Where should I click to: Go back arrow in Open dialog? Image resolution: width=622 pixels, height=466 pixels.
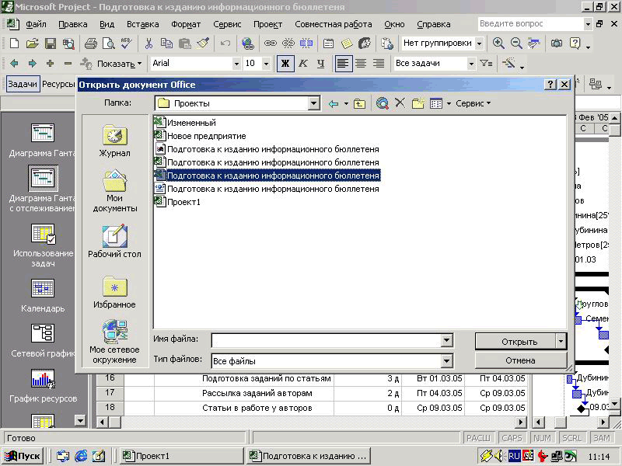pos(334,104)
